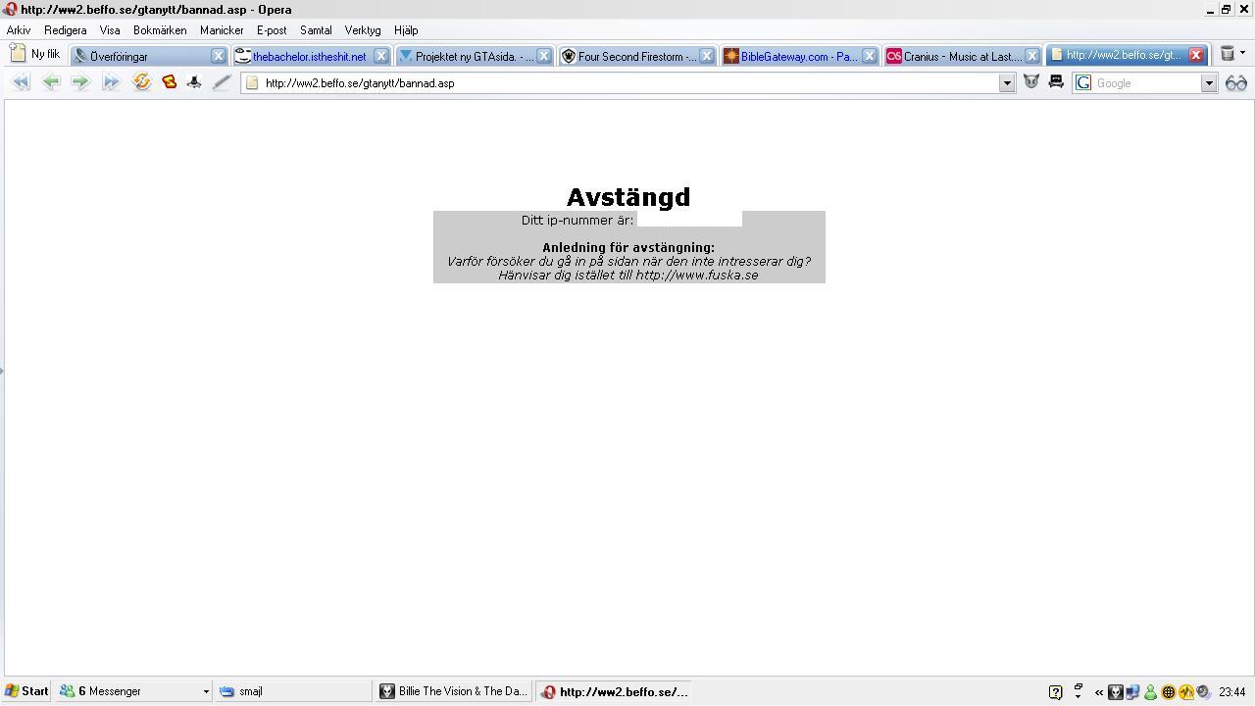Open the Windows Start menu
This screenshot has height=706, width=1255.
coord(26,691)
